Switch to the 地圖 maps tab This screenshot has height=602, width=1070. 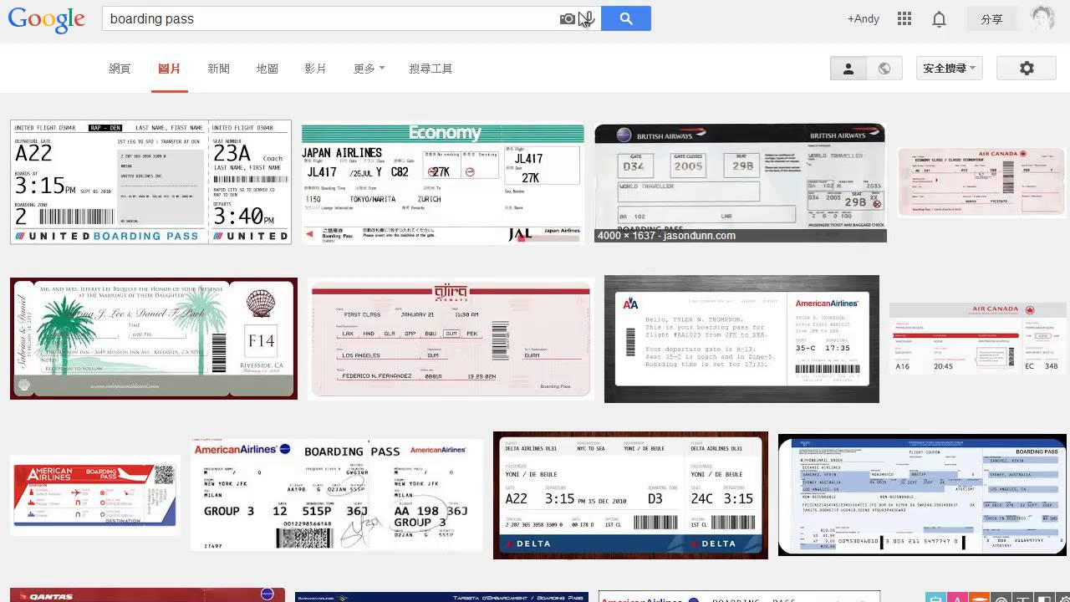(x=267, y=69)
